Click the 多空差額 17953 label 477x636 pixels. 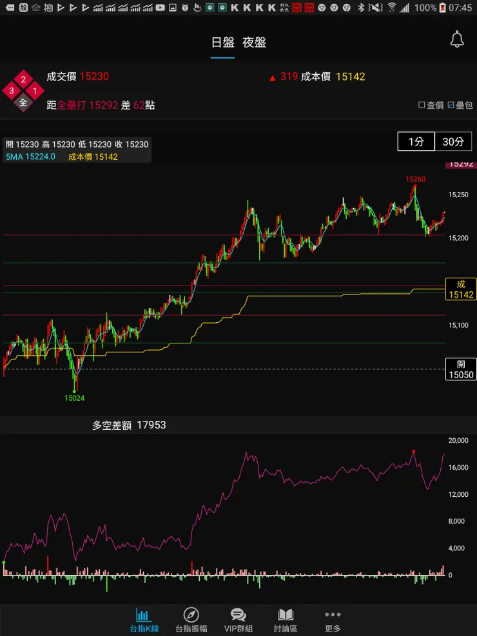point(129,425)
